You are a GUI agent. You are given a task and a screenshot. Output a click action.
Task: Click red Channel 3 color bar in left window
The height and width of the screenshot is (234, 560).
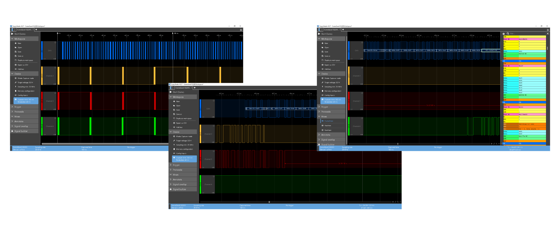(42, 101)
